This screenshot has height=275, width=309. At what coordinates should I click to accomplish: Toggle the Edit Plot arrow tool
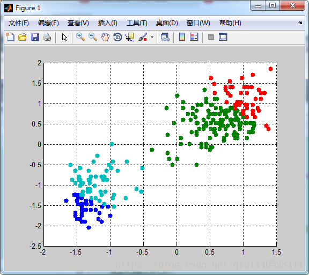coord(64,37)
